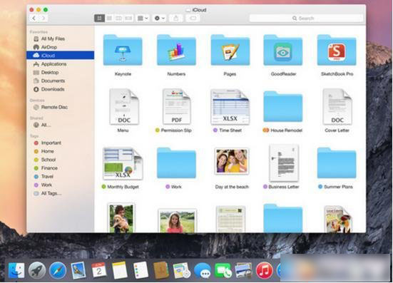Open Finder from the Dock
The image size is (393, 283).
(x=16, y=271)
